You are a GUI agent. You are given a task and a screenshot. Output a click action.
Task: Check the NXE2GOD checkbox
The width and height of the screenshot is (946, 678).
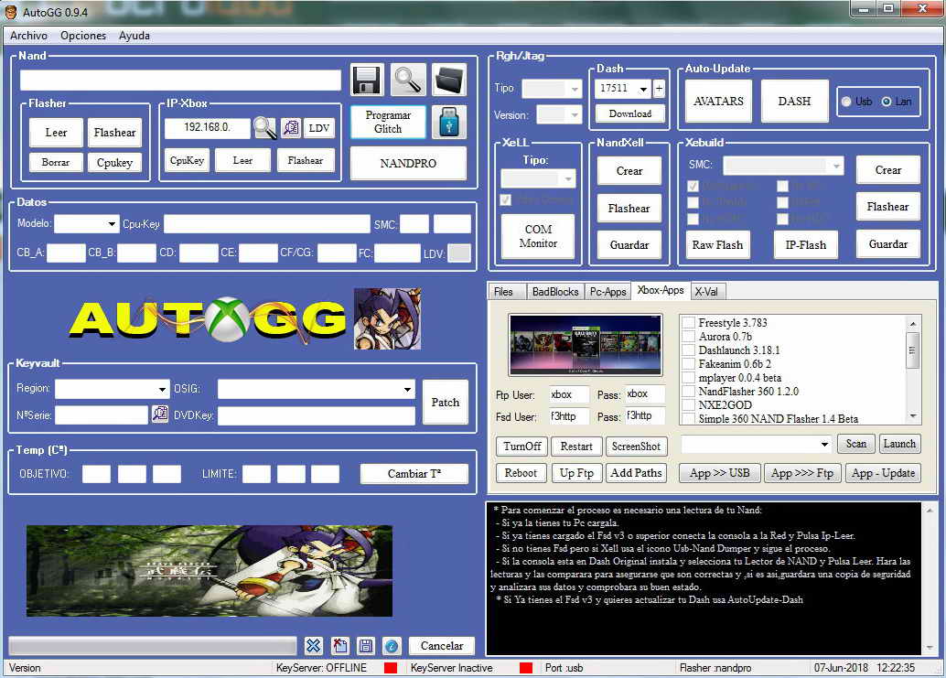688,405
